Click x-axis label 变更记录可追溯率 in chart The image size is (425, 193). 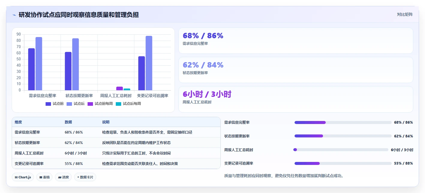click(153, 96)
